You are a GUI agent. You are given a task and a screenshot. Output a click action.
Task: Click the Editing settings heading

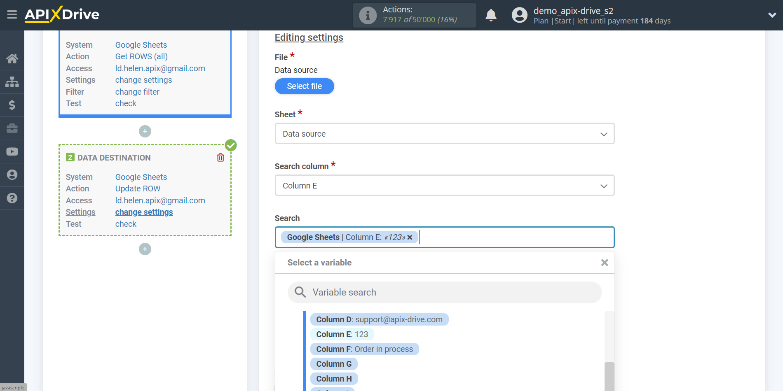coord(309,37)
